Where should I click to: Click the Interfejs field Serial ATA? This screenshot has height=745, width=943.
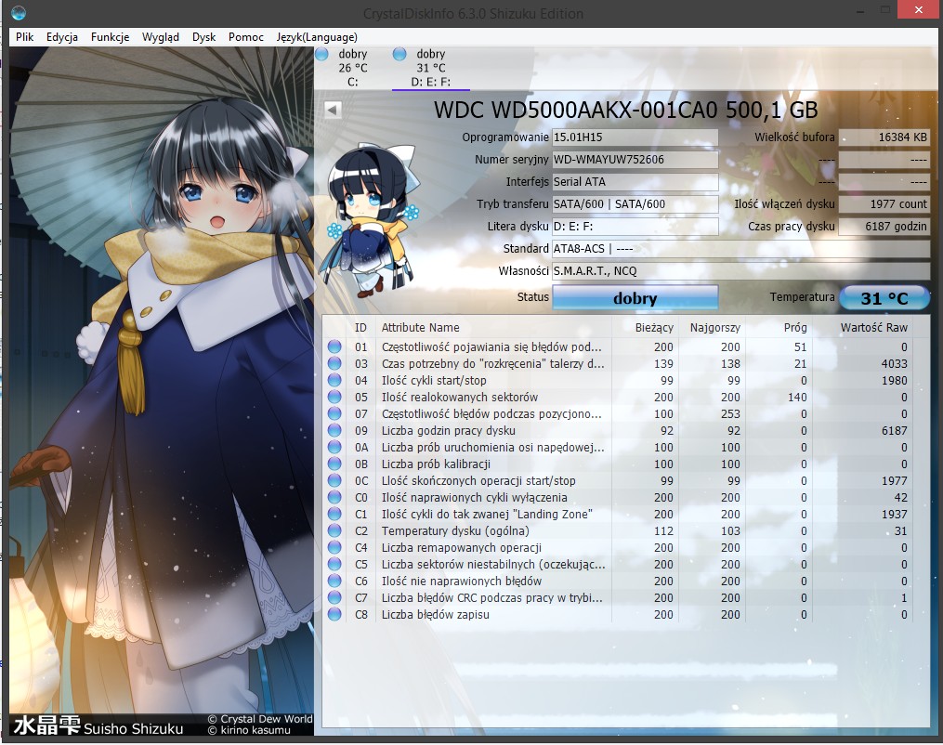point(635,181)
